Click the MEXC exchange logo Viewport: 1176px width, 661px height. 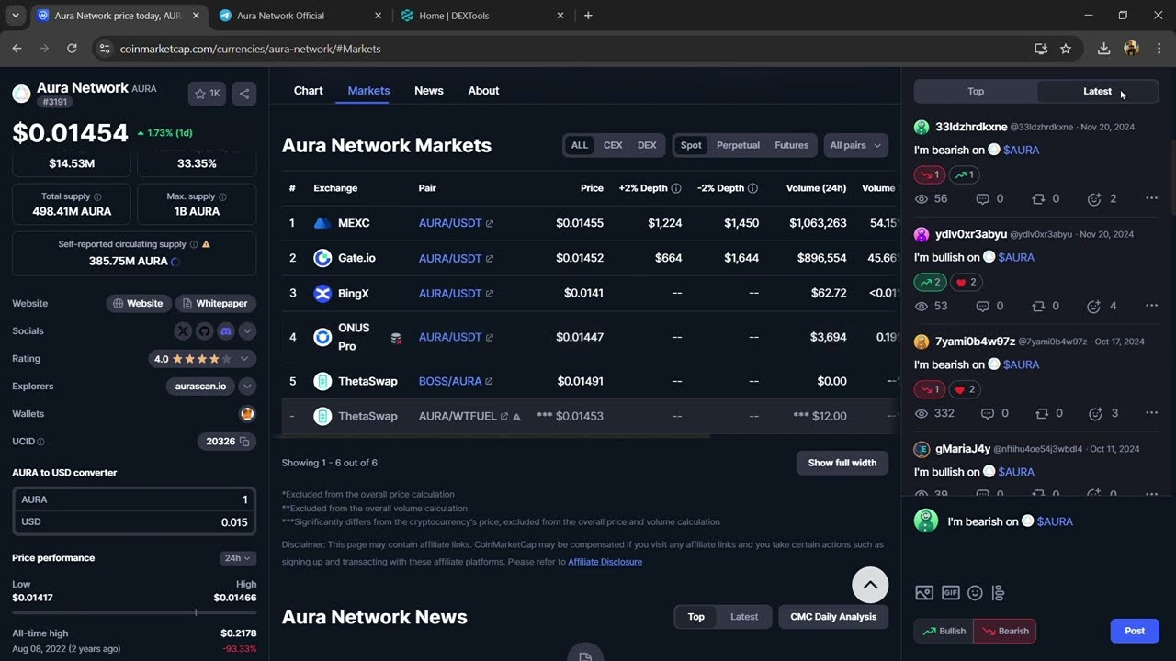point(322,223)
